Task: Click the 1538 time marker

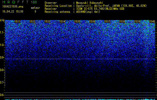Action: (x=122, y=21)
